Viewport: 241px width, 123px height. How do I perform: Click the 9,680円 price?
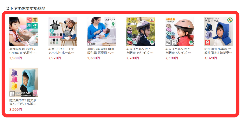[x=94, y=58]
